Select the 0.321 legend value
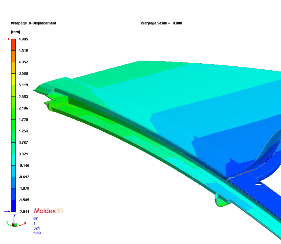 (x=23, y=154)
